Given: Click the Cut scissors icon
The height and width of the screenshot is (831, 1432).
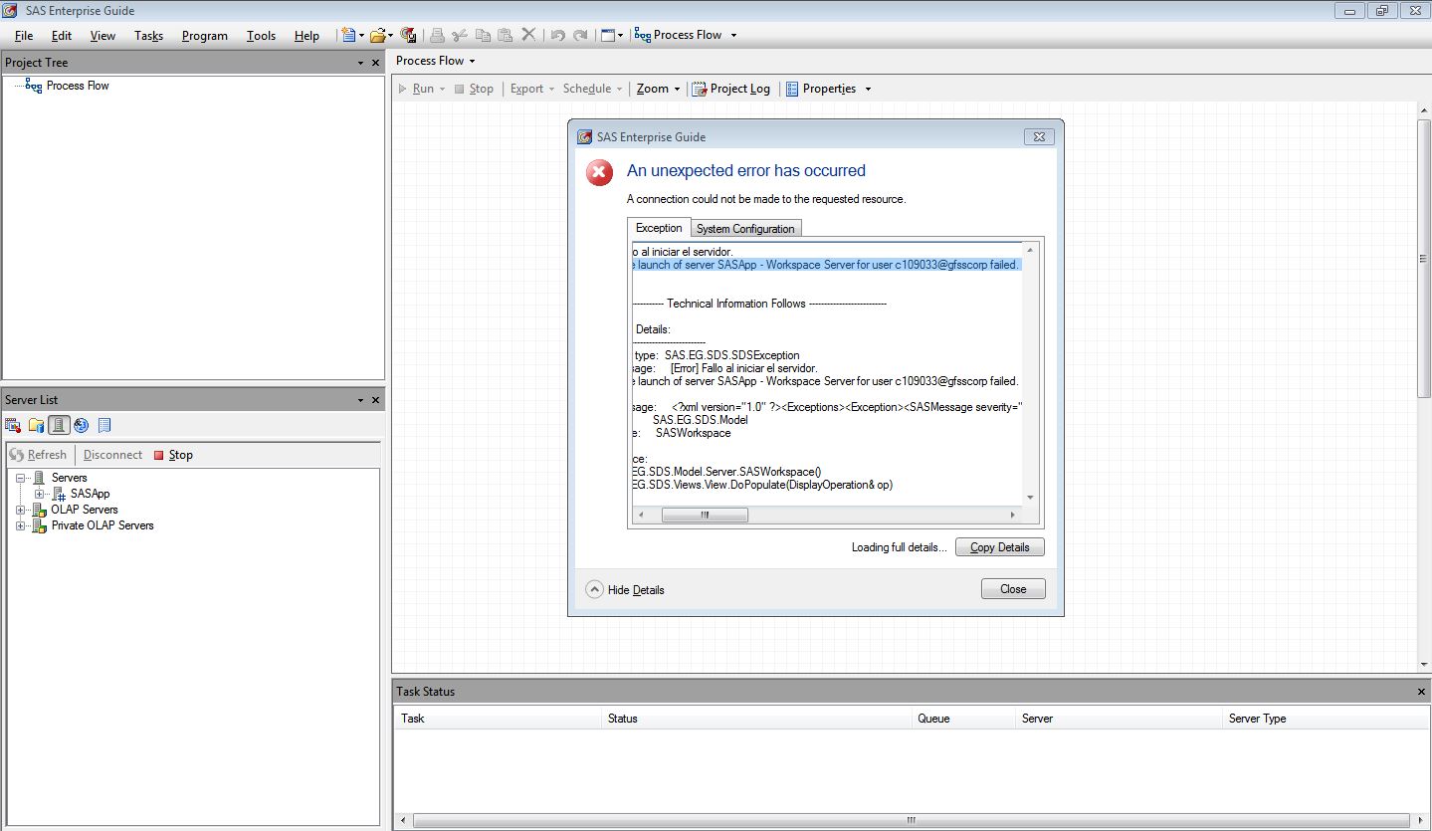Looking at the screenshot, I should click(x=460, y=35).
